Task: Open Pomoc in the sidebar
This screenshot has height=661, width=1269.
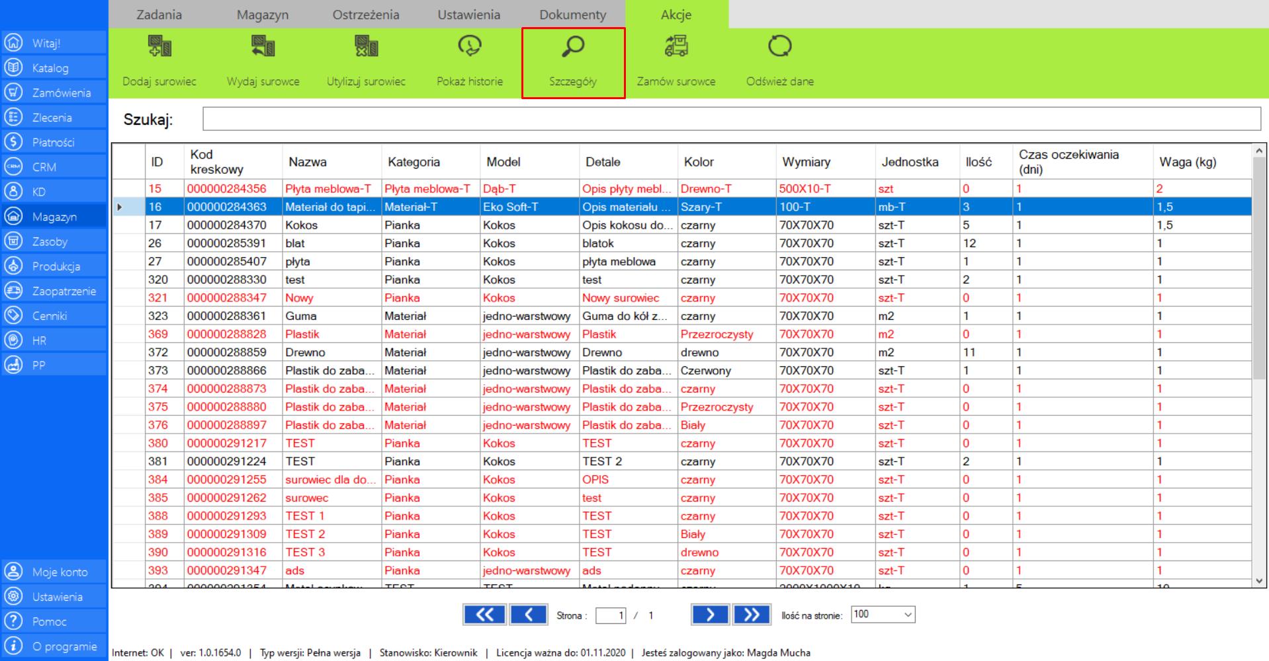Action: 54,621
